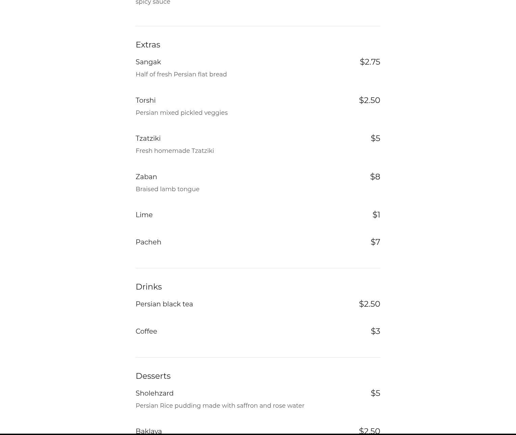Click the Drinks section heading

coord(148,287)
